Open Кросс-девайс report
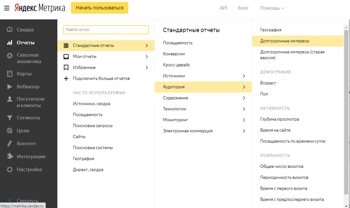The height and width of the screenshot is (208, 350). pos(177,65)
